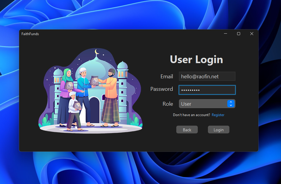Maximize the FaithFunds window

[x=239, y=34]
